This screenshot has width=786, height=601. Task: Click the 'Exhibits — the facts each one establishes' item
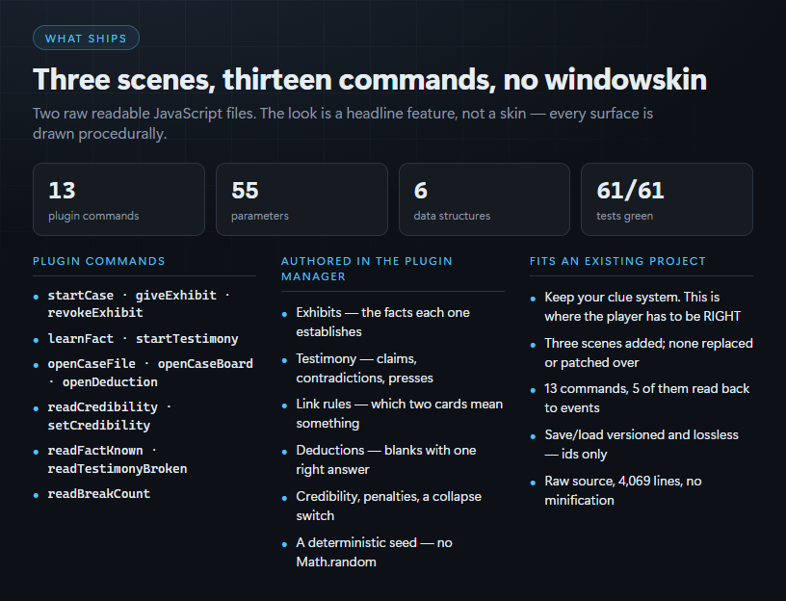click(x=383, y=322)
